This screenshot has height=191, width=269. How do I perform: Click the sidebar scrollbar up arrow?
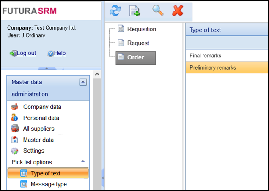96,74
